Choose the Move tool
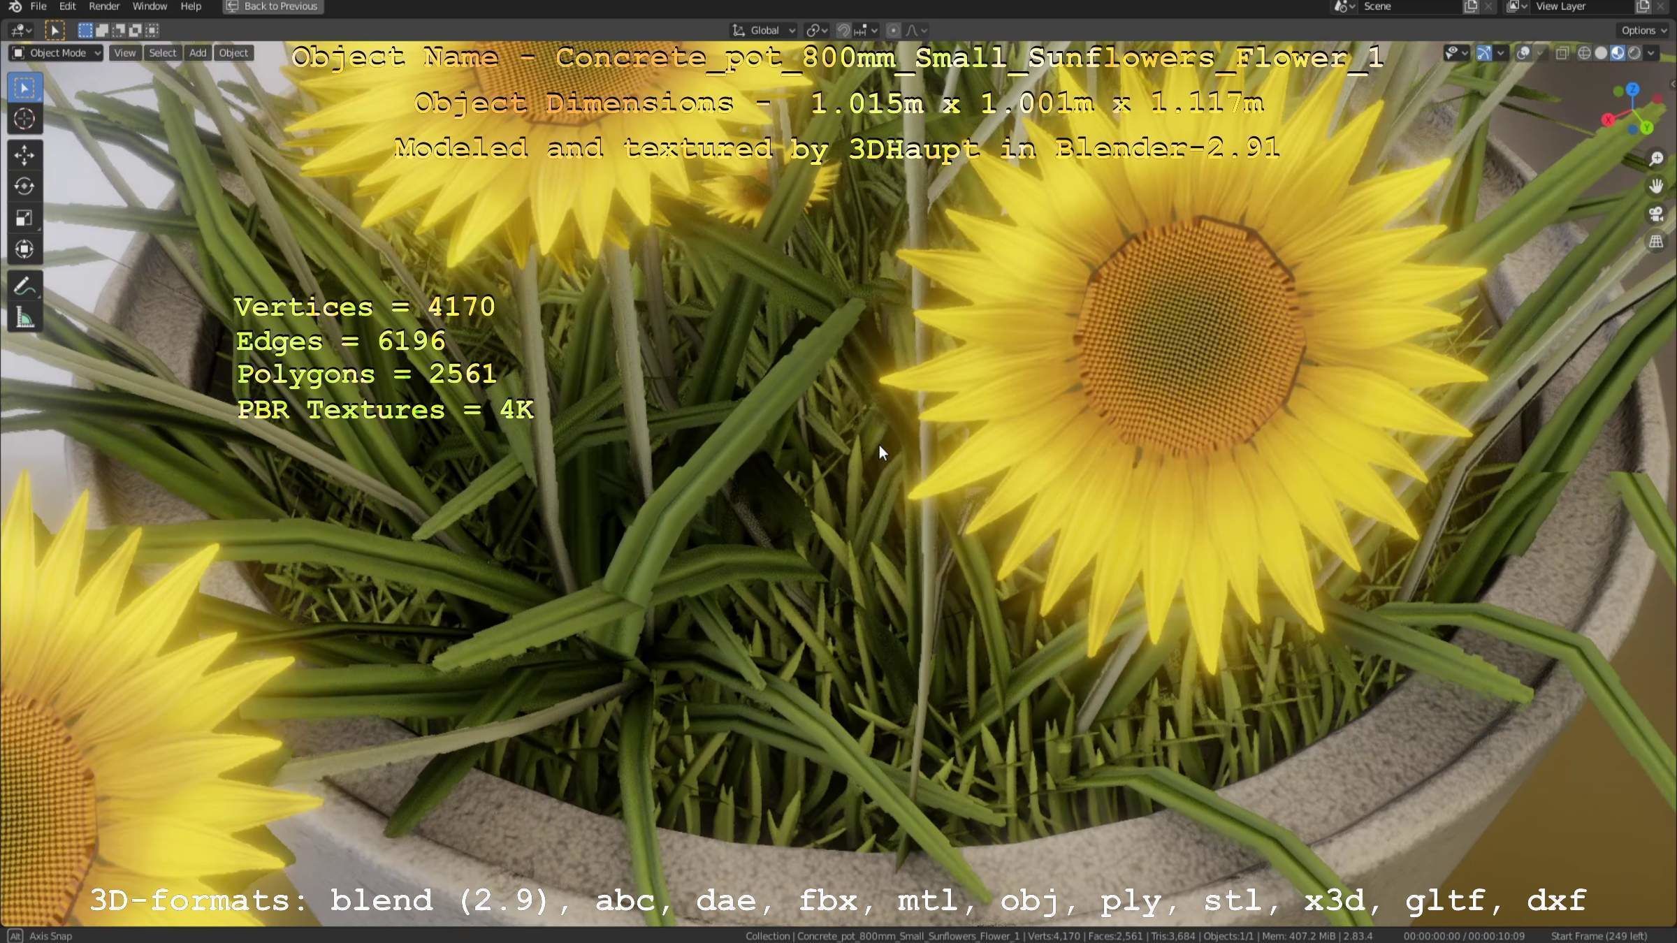The height and width of the screenshot is (943, 1677). [24, 155]
